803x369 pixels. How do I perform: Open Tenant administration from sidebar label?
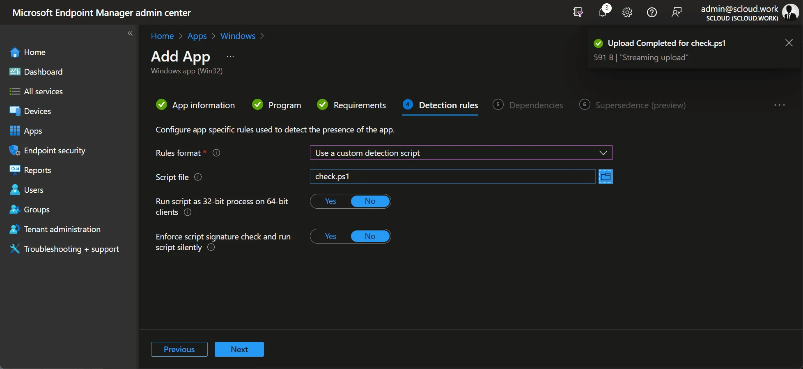pos(62,229)
